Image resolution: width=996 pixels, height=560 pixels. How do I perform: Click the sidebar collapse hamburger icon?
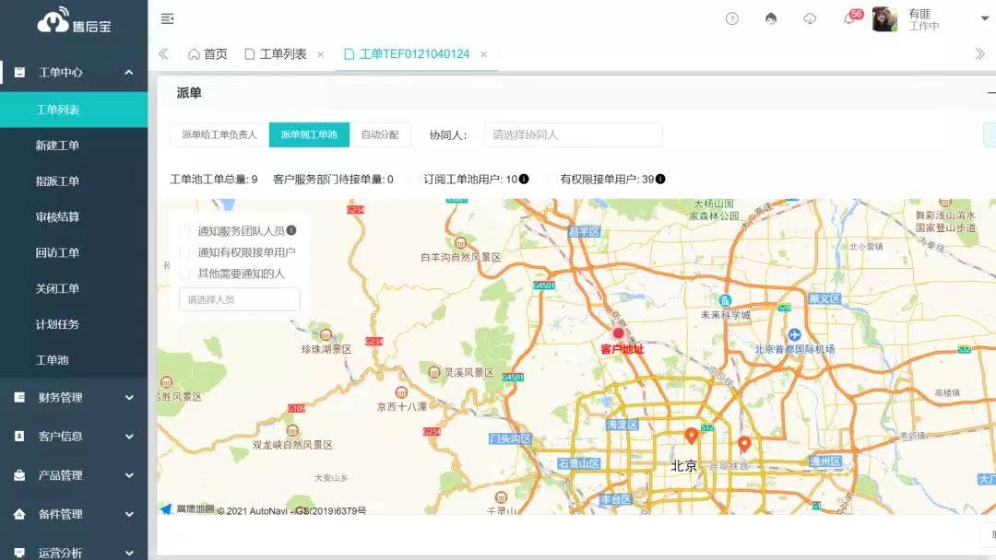167,18
